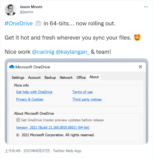This screenshot has width=153, height=158.
Task: Open Jason Moore's profile avatar
Action: coord(11,10)
